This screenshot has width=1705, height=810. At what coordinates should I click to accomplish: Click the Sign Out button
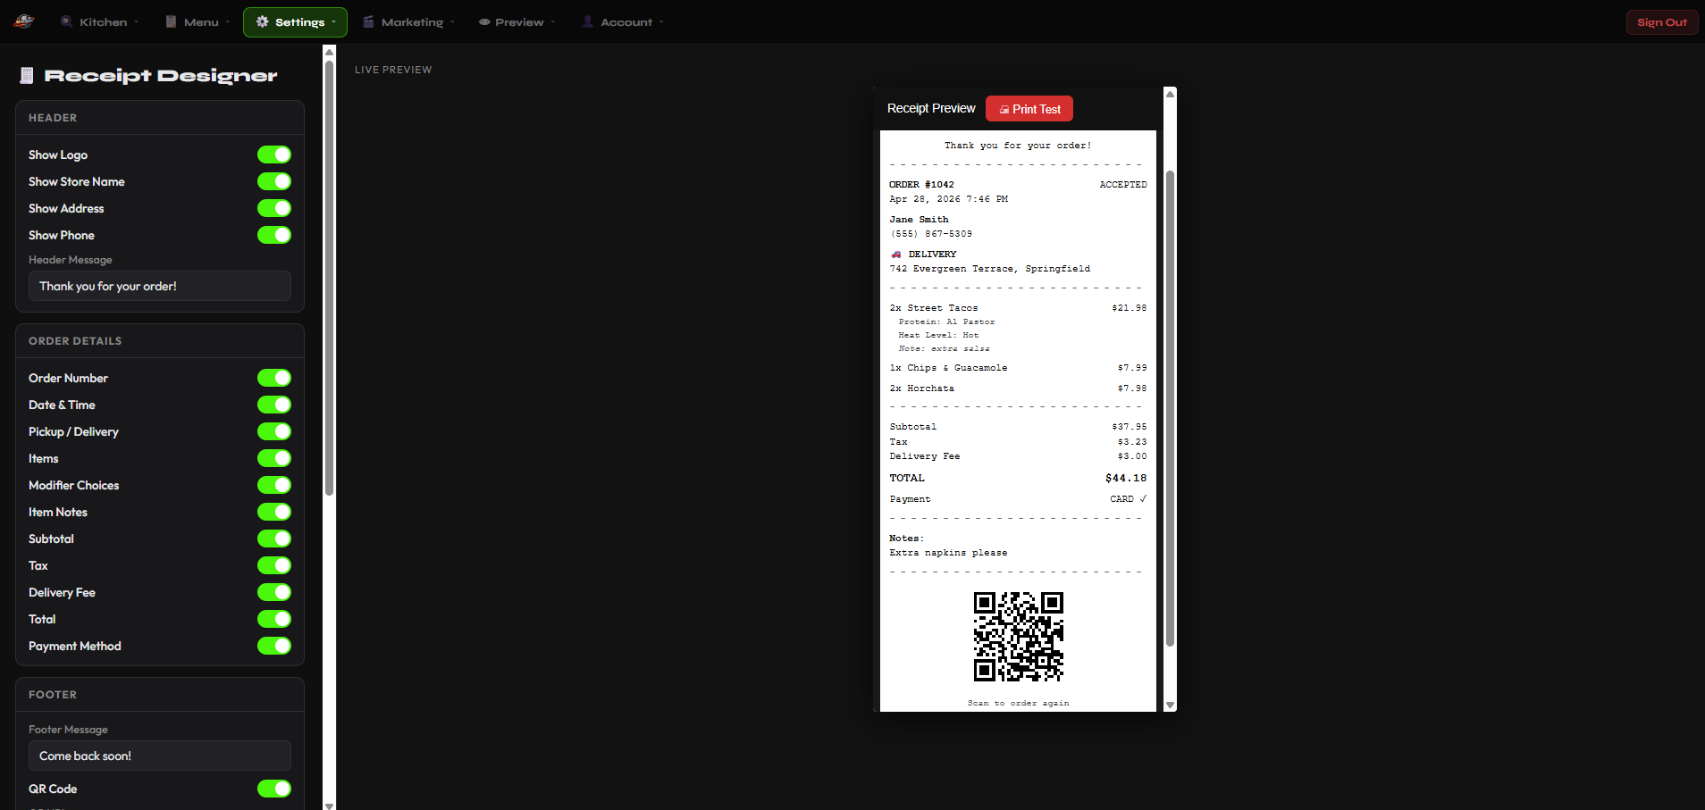1660,21
